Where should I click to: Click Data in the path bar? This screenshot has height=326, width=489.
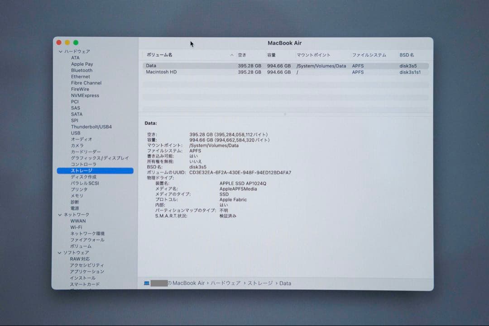coord(285,283)
